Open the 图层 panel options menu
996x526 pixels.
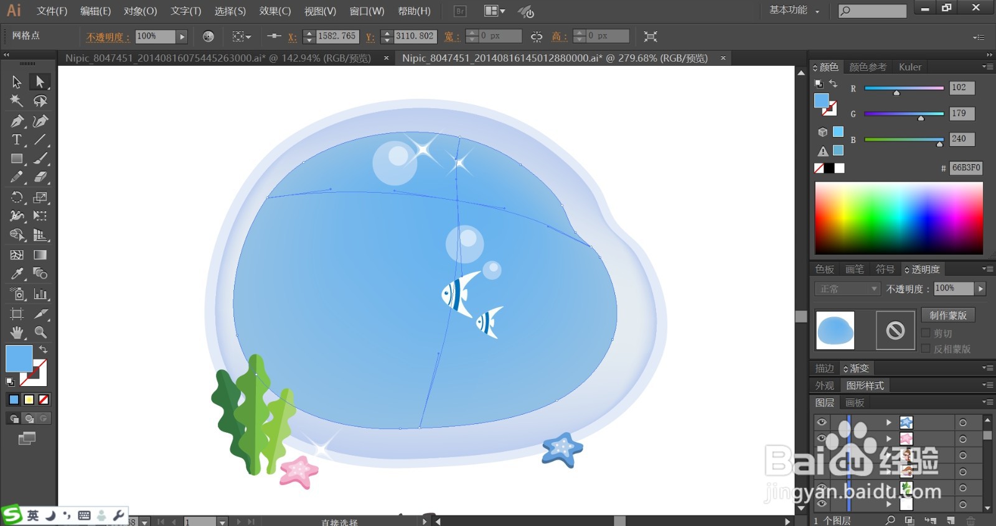tap(987, 402)
